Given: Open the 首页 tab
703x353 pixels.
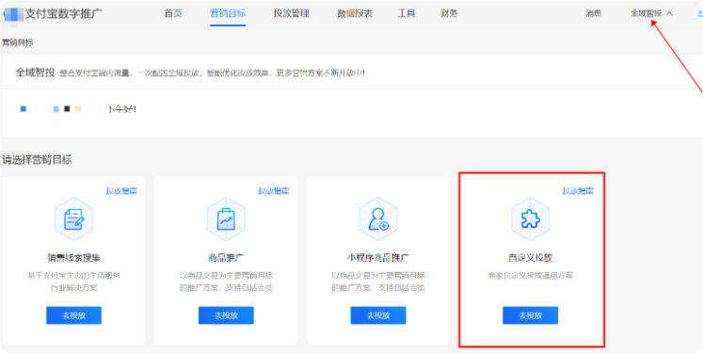Looking at the screenshot, I should (x=173, y=13).
